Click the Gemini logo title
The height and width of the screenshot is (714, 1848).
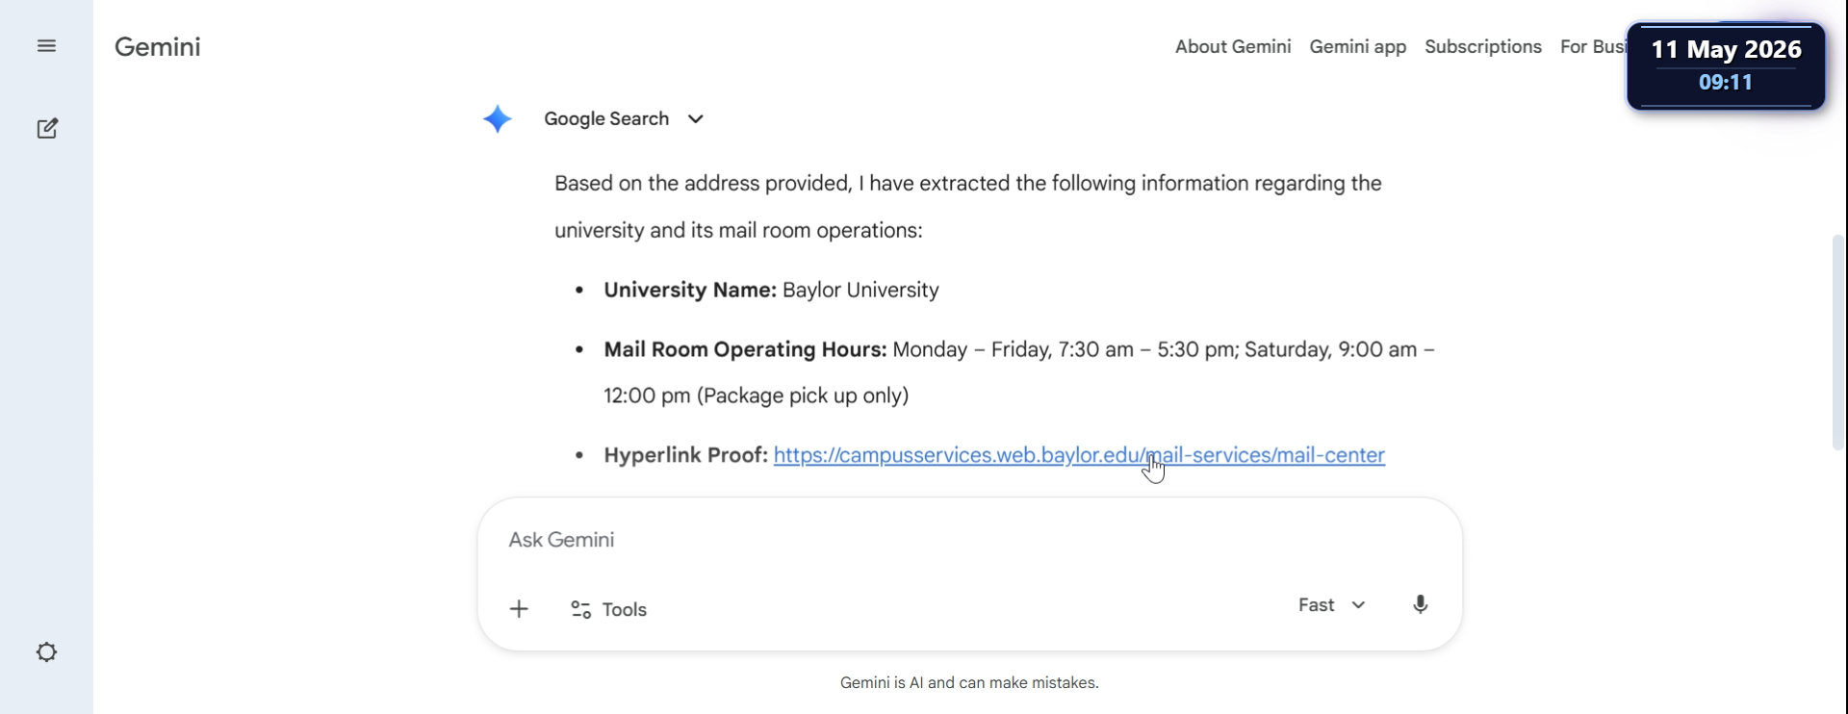tap(158, 47)
